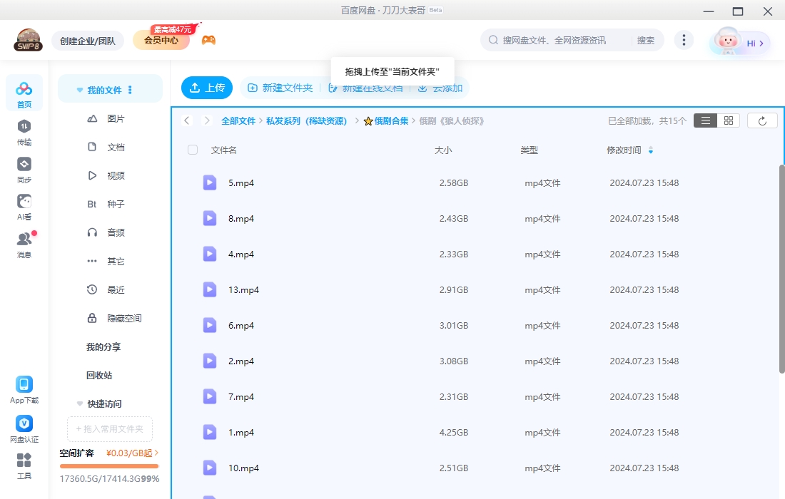The height and width of the screenshot is (499, 785).
Task: Expand the 快捷访问 section
Action: click(x=79, y=403)
